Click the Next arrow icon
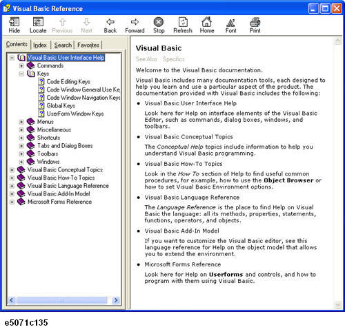 click(x=86, y=22)
